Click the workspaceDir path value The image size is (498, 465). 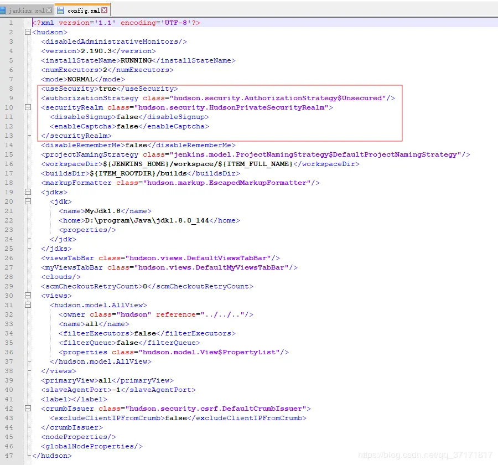tap(198, 164)
